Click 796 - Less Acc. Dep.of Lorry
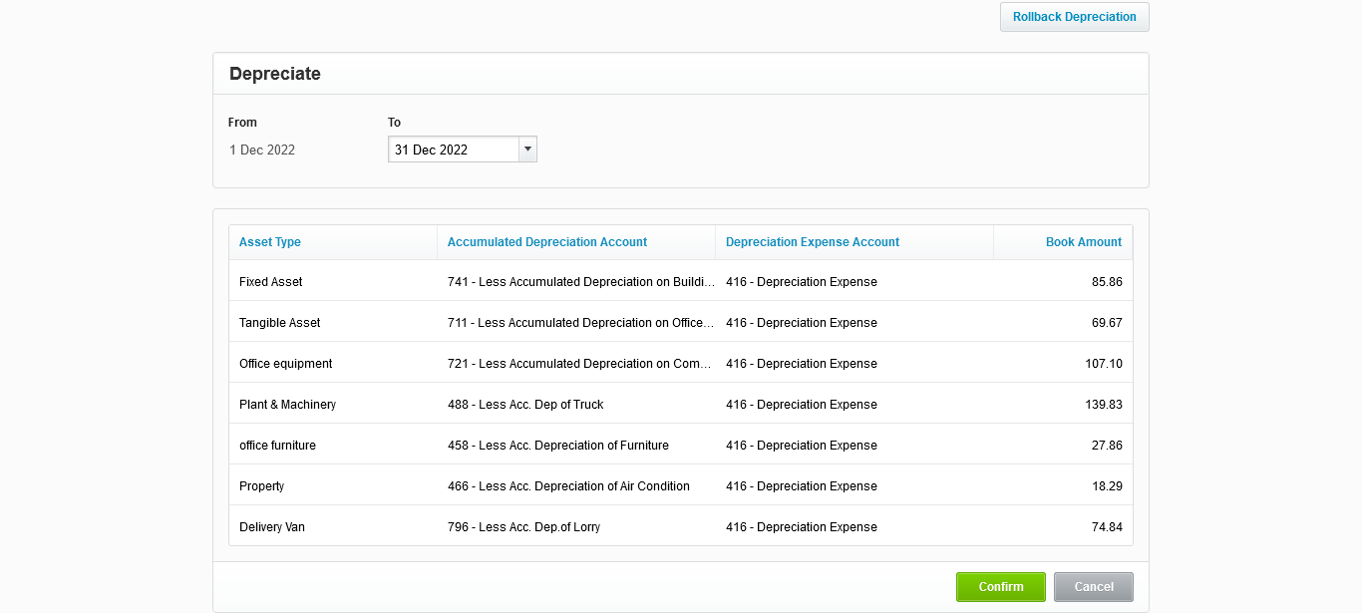 tap(524, 527)
